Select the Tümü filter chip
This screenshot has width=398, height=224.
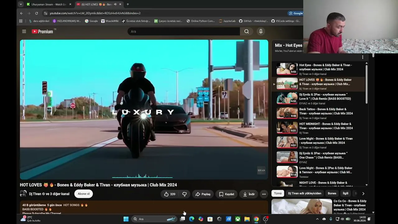click(278, 193)
